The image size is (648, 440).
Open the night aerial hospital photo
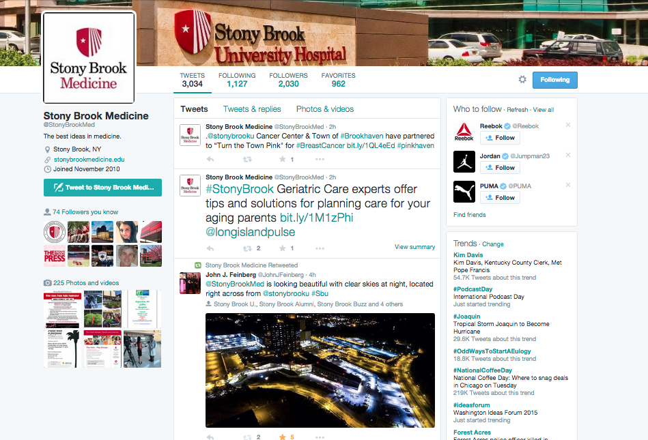pos(320,370)
